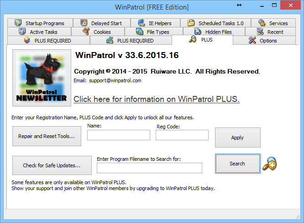The height and width of the screenshot is (223, 304).
Task: Click the WinPatrol v 33.6.2015.16 version text
Action: (127, 55)
